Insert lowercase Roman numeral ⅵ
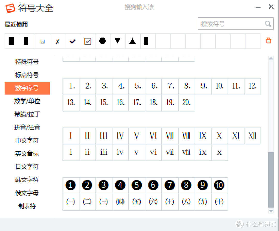 pos(153,152)
